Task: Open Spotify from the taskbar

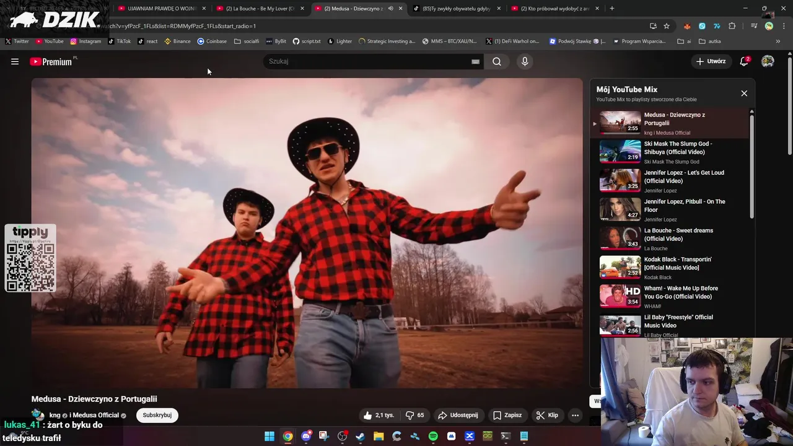Action: click(x=433, y=436)
